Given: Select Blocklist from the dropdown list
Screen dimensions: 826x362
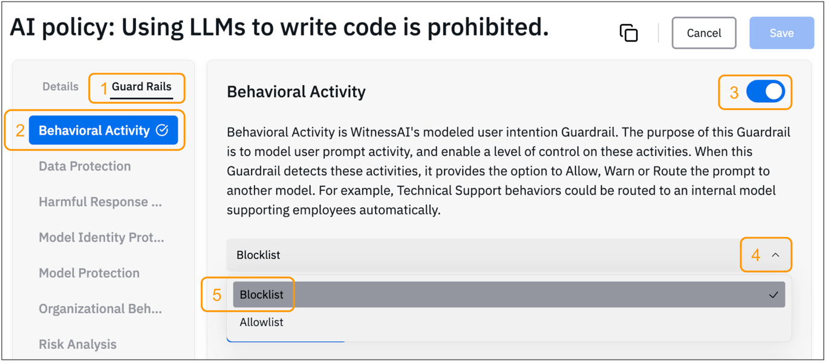Looking at the screenshot, I should pyautogui.click(x=262, y=295).
